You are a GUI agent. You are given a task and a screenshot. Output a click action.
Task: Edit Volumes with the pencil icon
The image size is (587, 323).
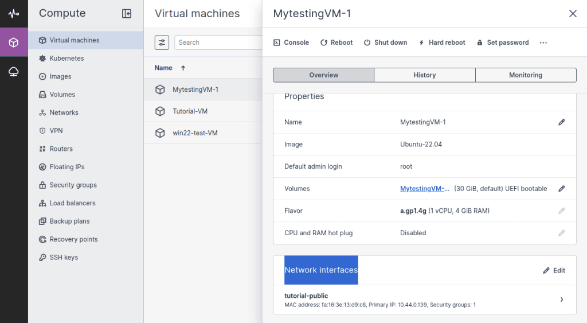tap(562, 189)
